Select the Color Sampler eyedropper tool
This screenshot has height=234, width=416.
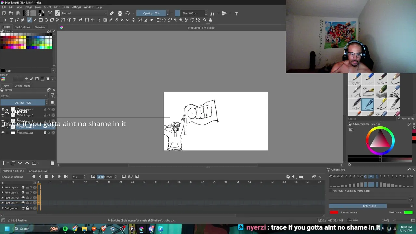[111, 20]
